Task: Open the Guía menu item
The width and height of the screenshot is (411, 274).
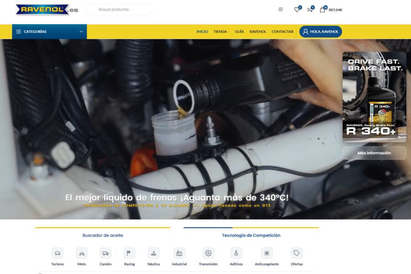Action: point(239,32)
